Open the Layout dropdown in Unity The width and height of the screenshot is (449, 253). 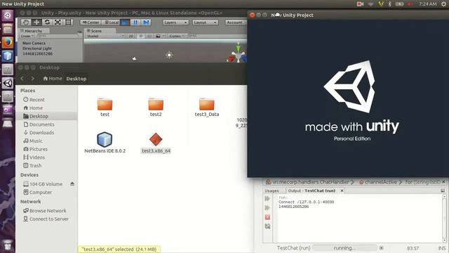click(206, 22)
